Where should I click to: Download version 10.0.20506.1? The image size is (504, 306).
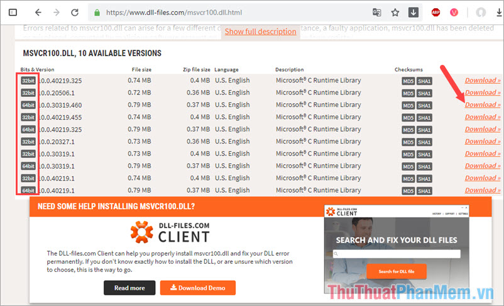click(483, 93)
